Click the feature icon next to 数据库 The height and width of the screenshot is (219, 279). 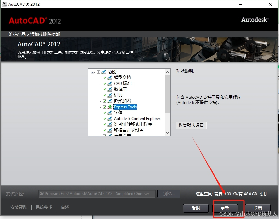[110, 89]
